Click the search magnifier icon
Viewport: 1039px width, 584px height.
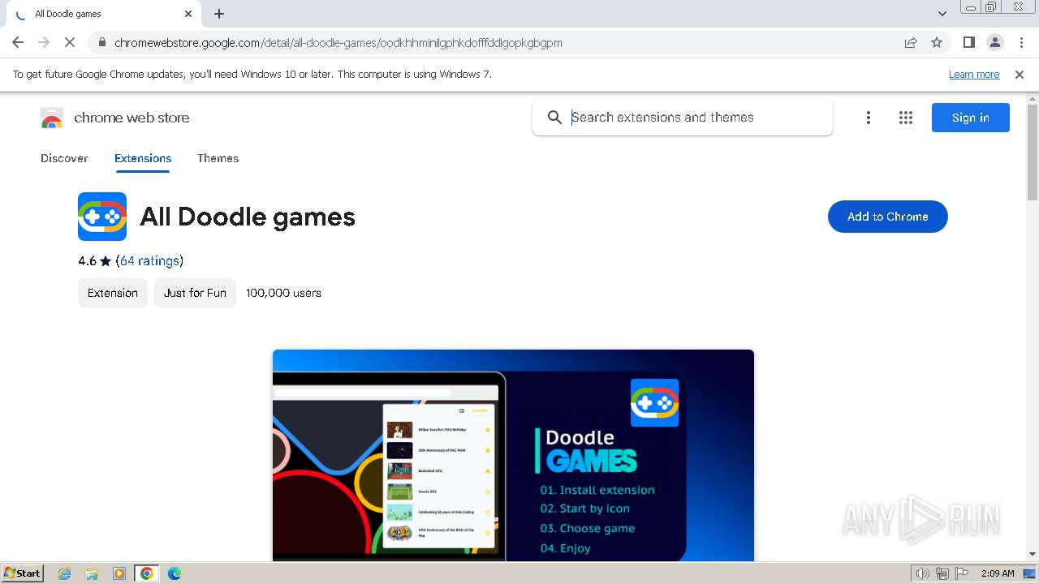(x=554, y=118)
